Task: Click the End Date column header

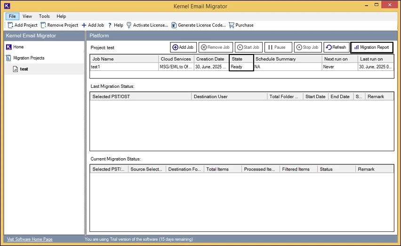Action: (x=340, y=96)
